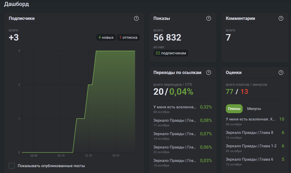Click the 22 подписчикам badge
The height and width of the screenshot is (173, 291).
(170, 53)
